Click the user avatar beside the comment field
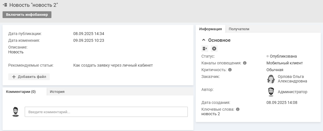 16,112
